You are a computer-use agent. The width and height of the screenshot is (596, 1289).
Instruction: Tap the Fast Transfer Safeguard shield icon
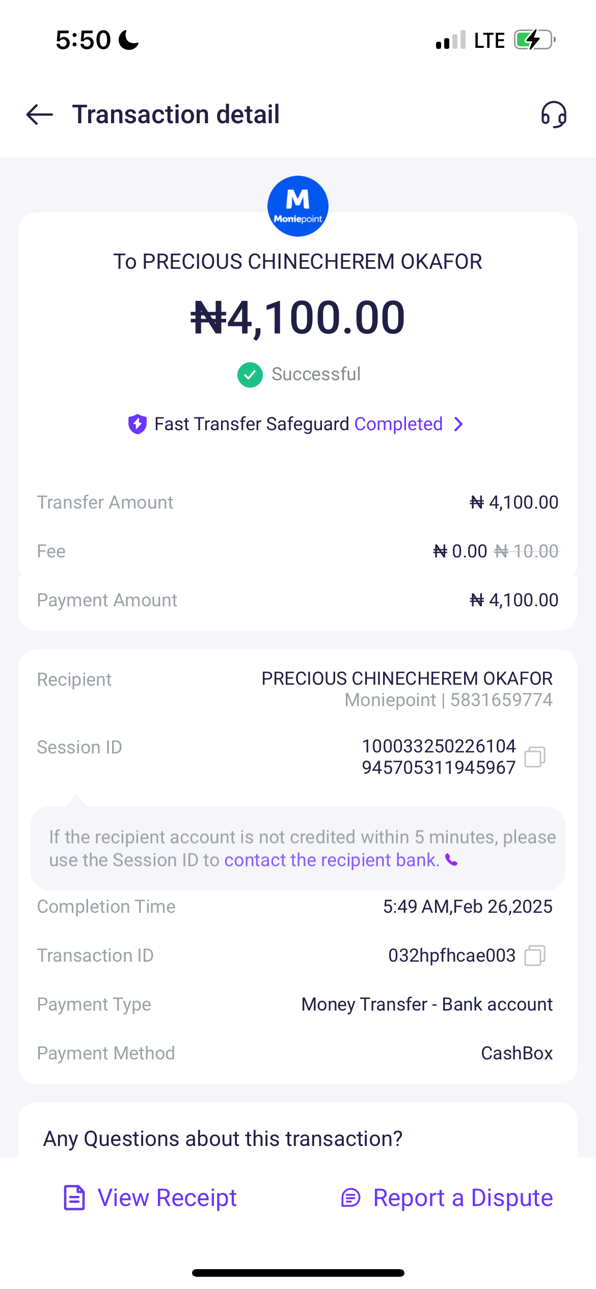pyautogui.click(x=138, y=424)
